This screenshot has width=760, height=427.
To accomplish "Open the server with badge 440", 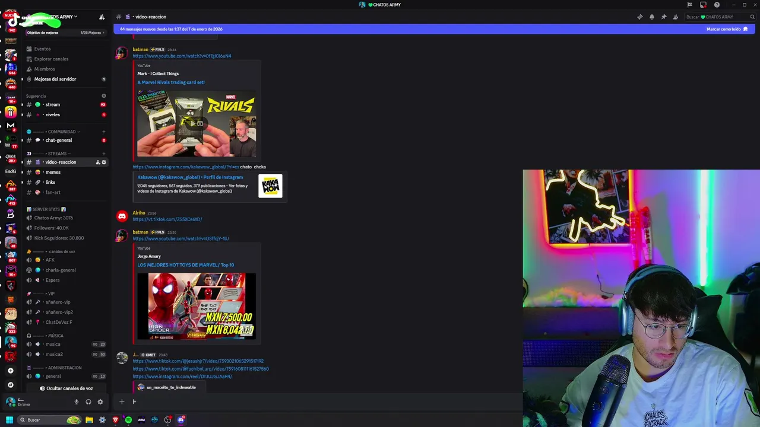I will pyautogui.click(x=11, y=83).
